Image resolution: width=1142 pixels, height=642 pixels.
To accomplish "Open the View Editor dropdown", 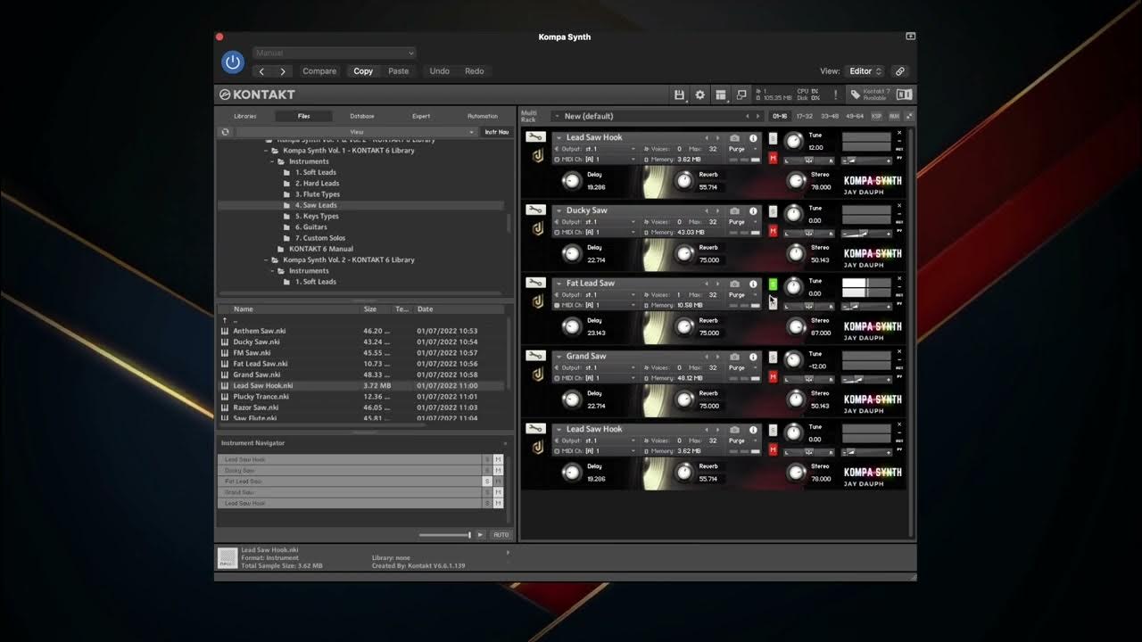I will 865,71.
